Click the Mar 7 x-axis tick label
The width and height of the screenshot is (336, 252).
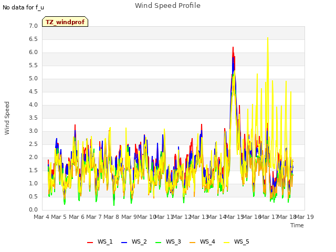coord(94,217)
